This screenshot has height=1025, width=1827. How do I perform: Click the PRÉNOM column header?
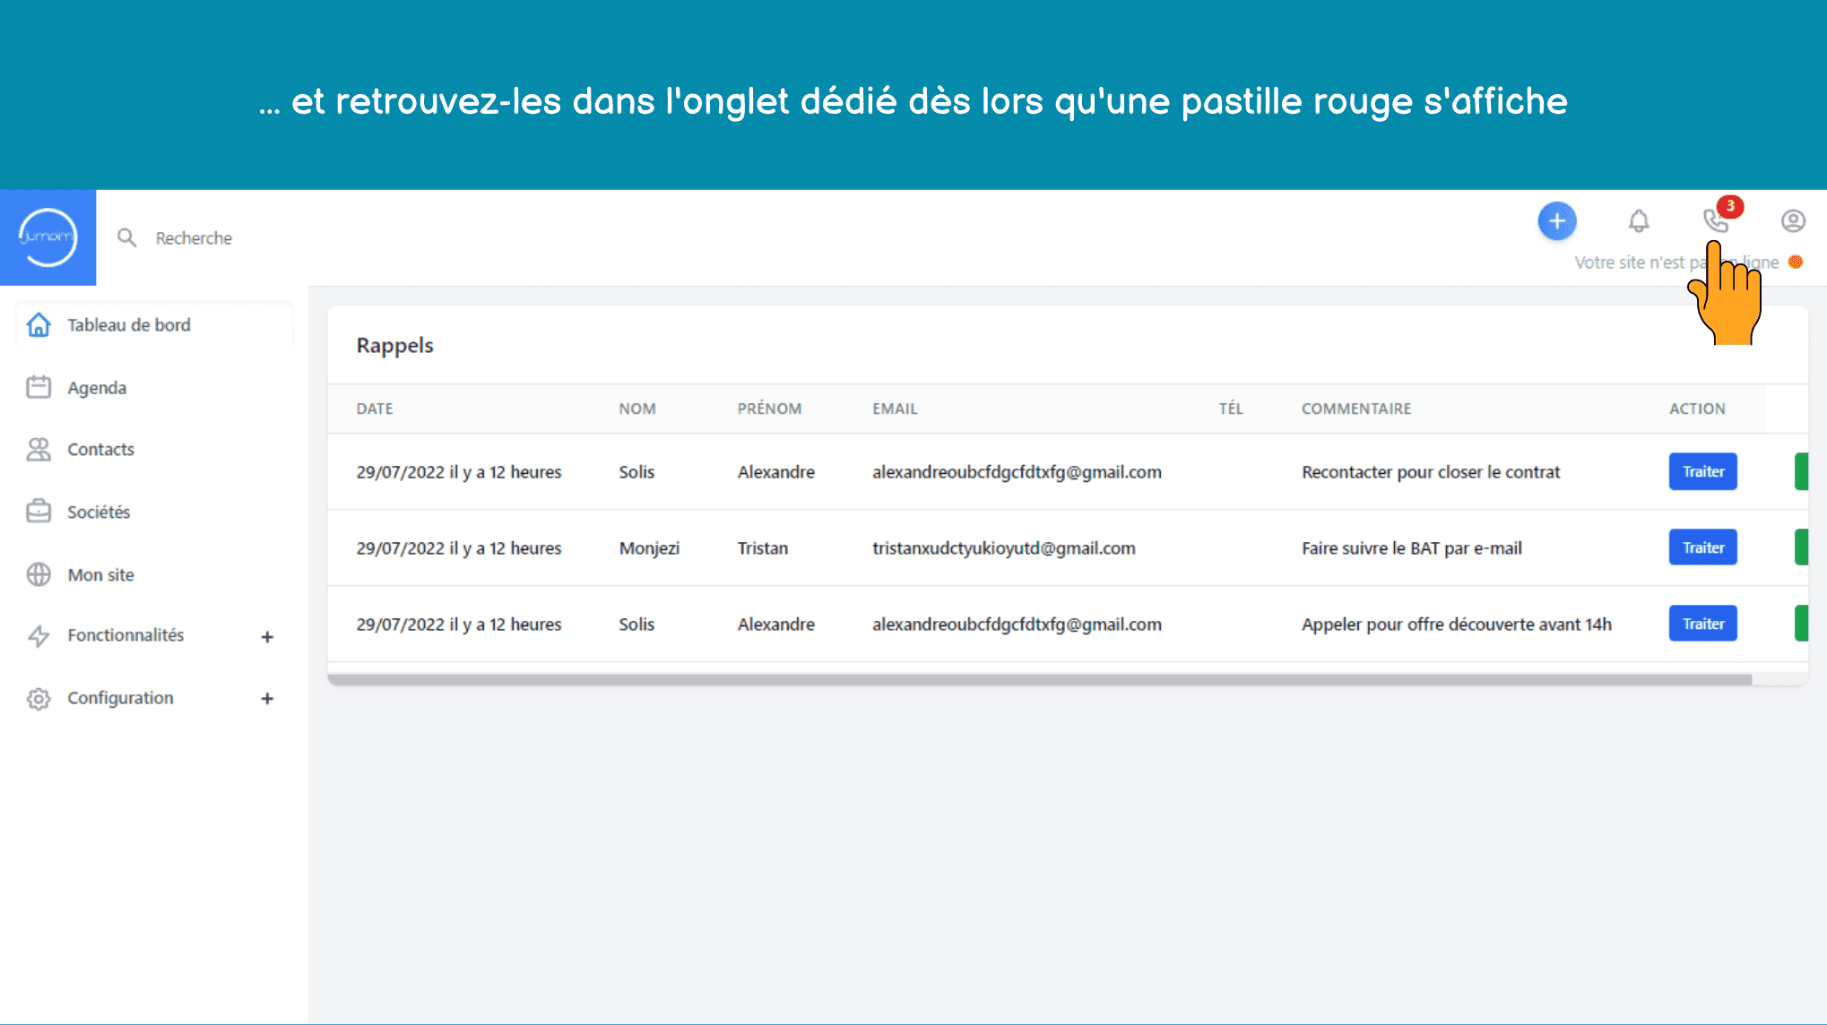pos(769,409)
